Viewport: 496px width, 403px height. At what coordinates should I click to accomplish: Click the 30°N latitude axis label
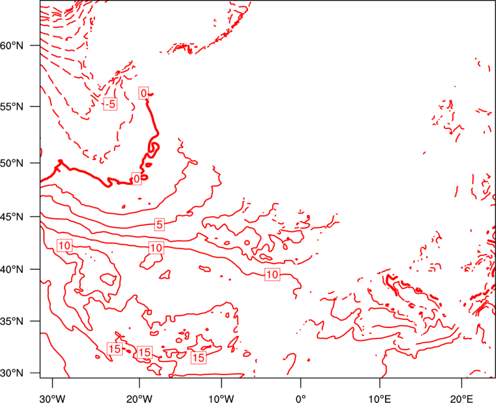pos(12,373)
